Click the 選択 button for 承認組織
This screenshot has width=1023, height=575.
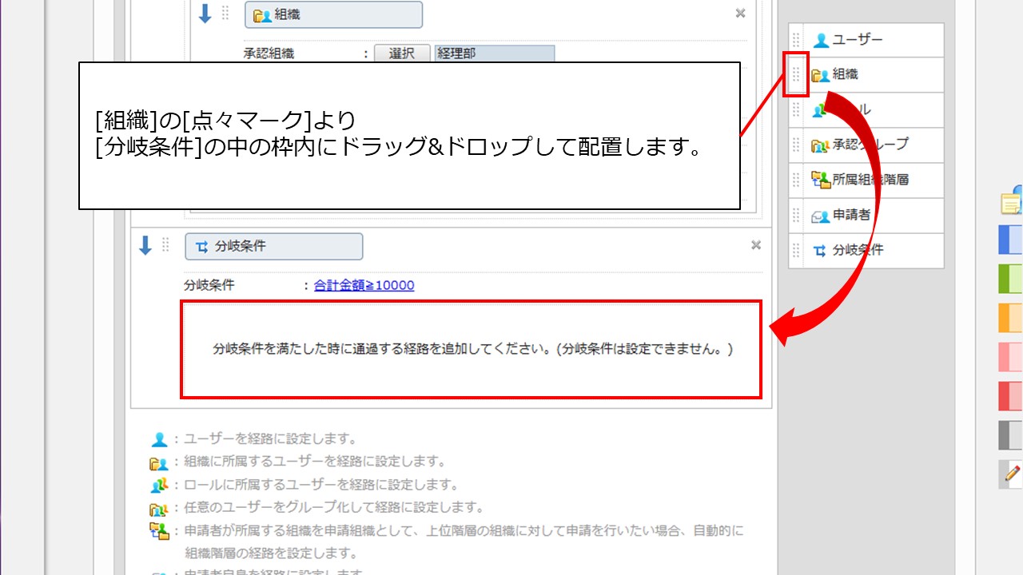402,54
